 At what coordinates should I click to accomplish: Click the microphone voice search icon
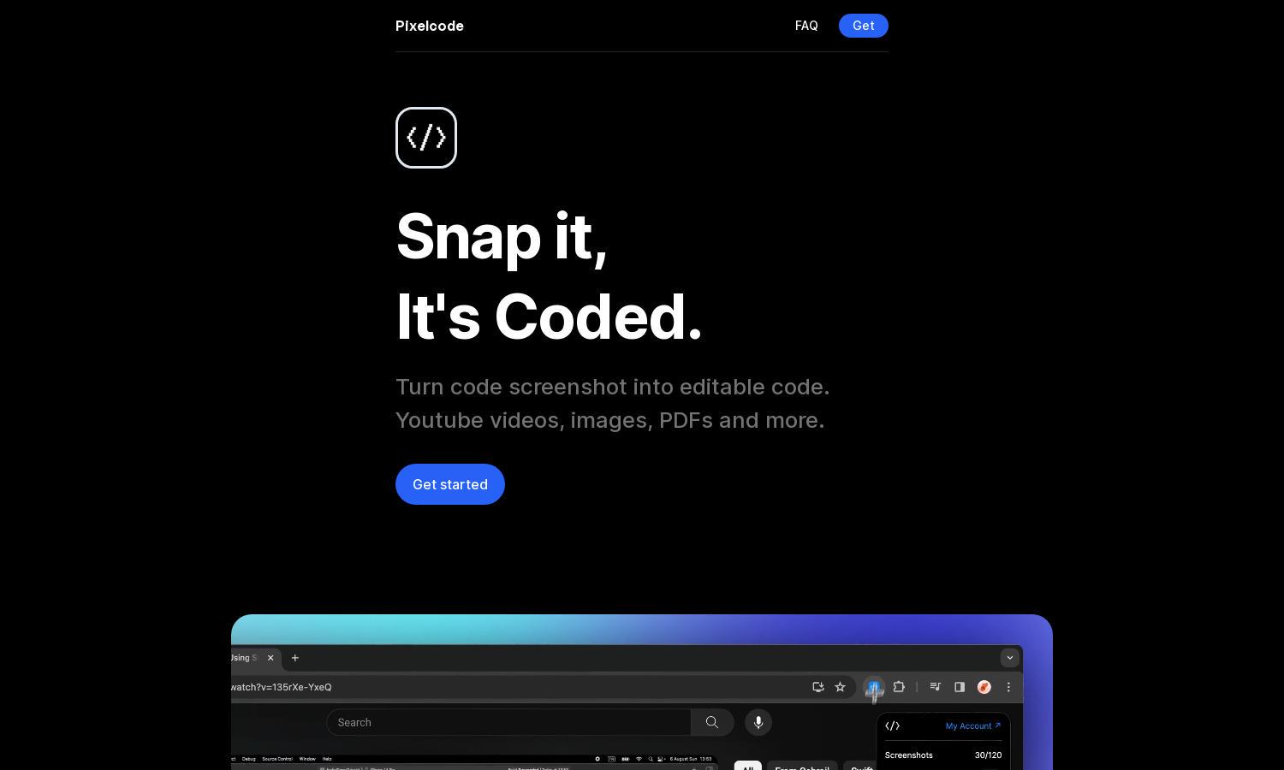758,722
